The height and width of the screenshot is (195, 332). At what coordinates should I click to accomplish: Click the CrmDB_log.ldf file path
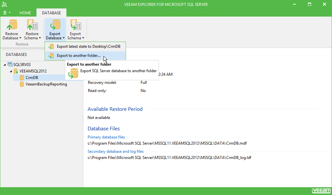[169, 158]
